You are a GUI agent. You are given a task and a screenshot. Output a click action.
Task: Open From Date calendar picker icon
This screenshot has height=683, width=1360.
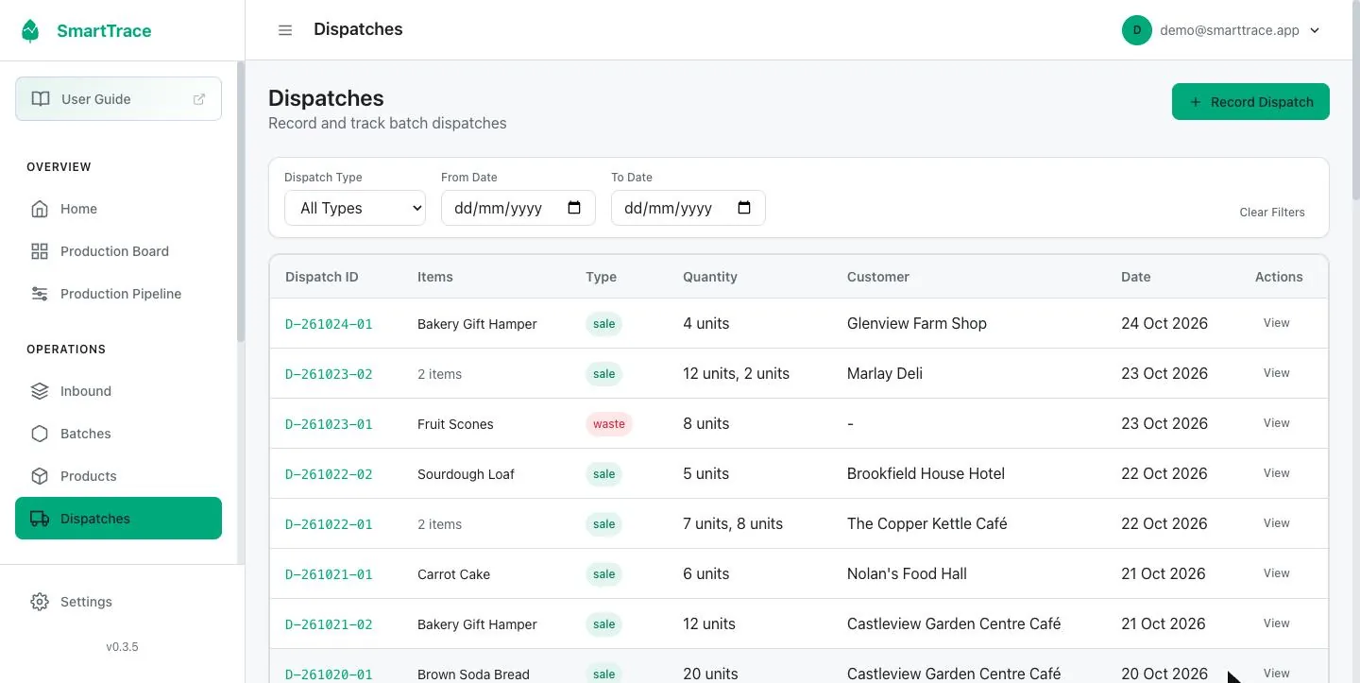pos(574,208)
